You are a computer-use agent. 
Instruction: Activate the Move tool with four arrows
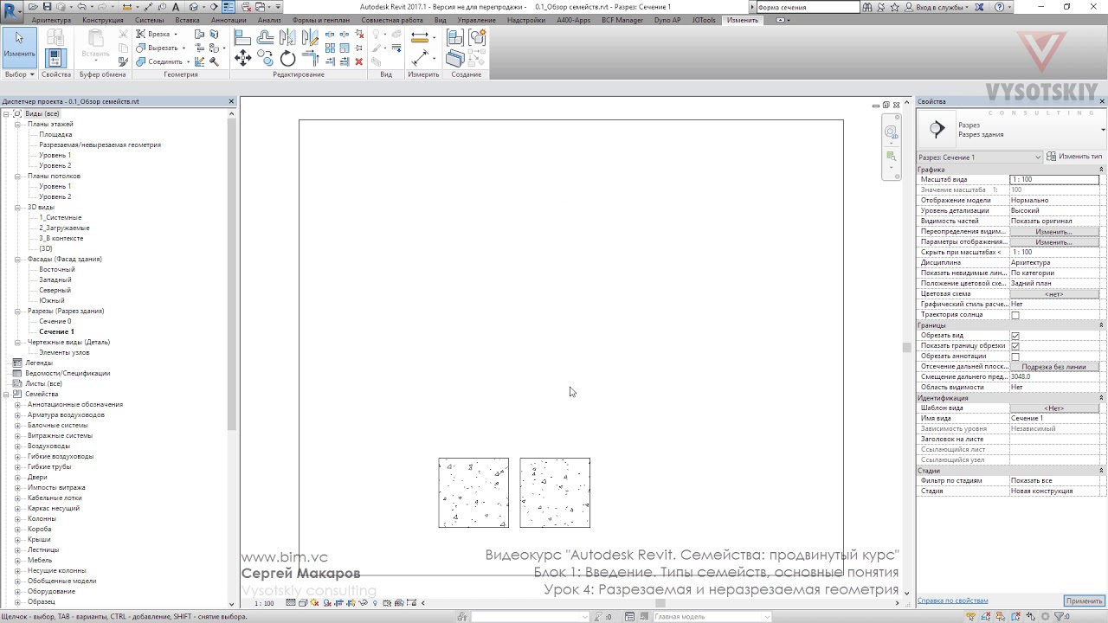tap(242, 58)
